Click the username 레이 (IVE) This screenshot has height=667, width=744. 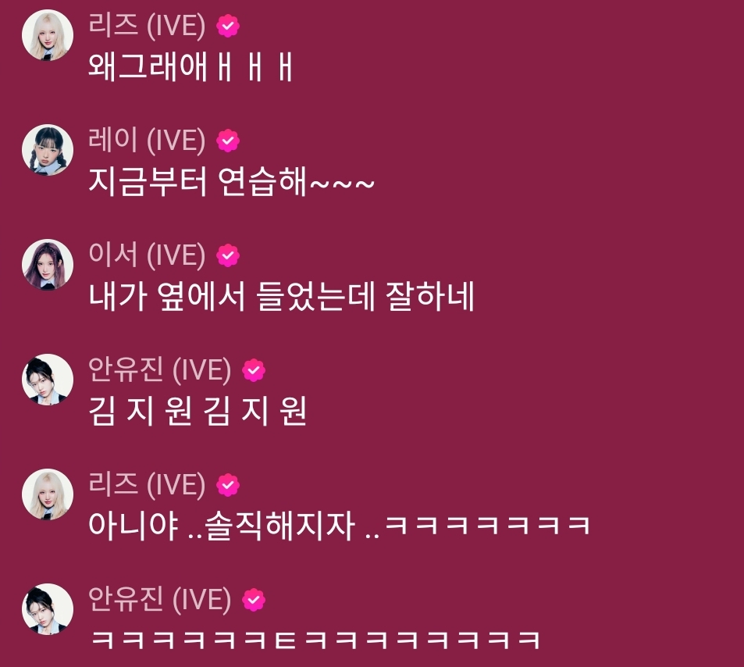coord(147,140)
